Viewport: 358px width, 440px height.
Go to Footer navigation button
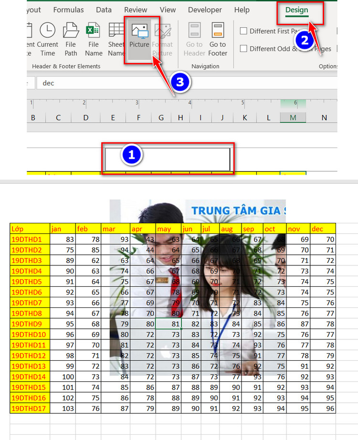pyautogui.click(x=218, y=39)
